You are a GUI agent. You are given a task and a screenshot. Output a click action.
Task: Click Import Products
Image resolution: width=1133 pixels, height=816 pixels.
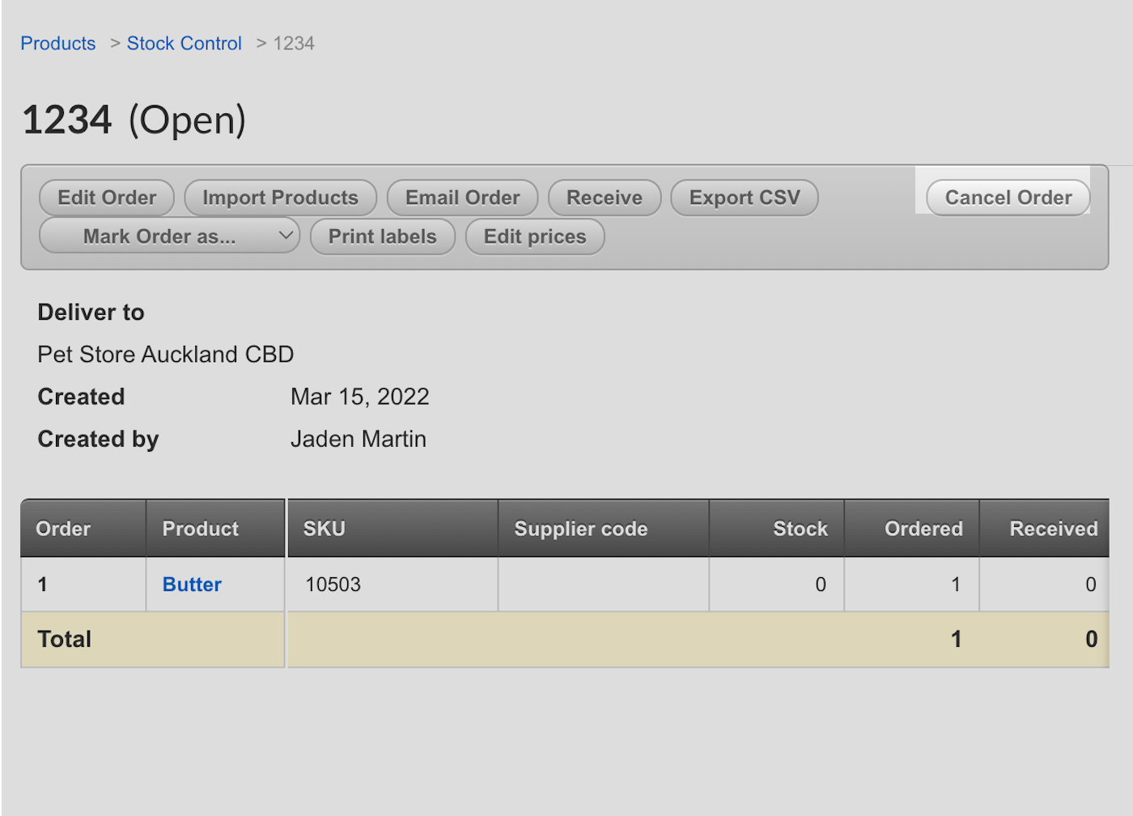[x=280, y=198]
